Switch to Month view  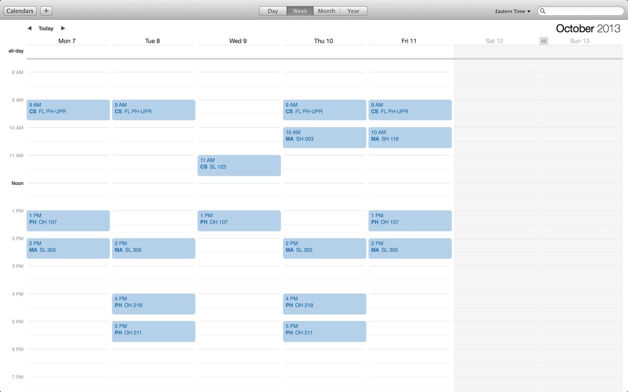[x=327, y=11]
